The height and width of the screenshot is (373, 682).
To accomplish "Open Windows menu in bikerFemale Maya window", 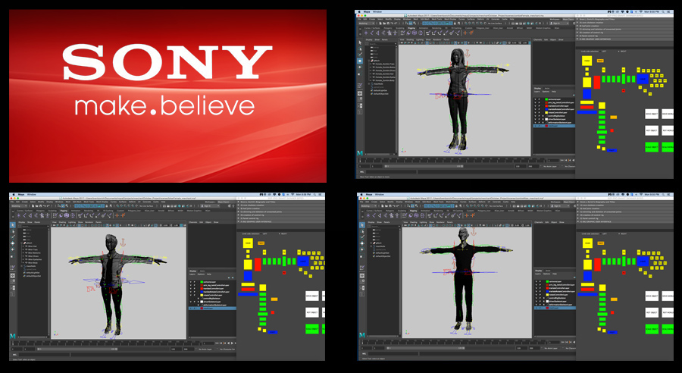I will click(59, 202).
